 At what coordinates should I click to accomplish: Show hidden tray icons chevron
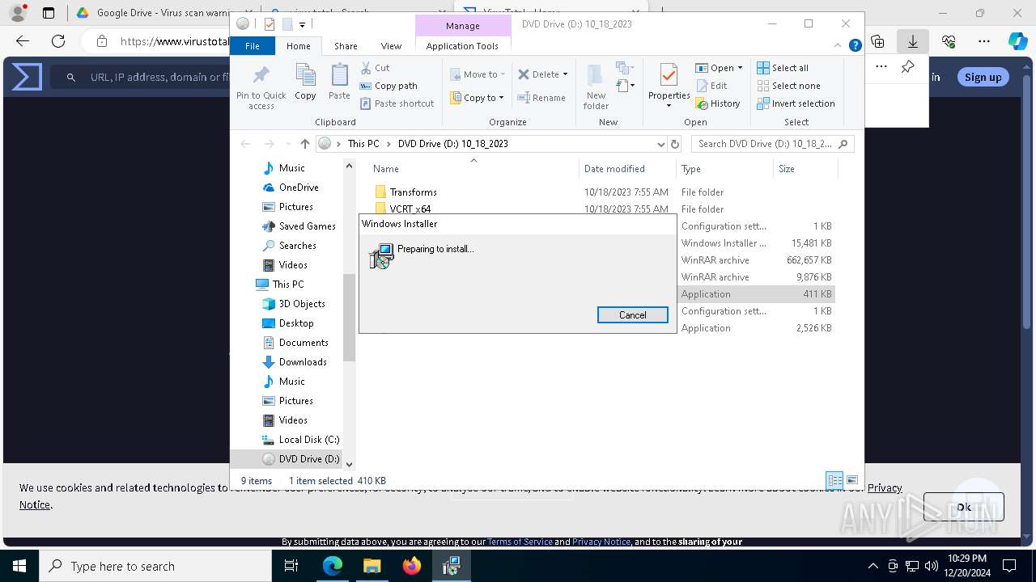tap(873, 566)
